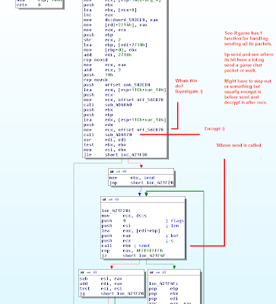Select the 'rep movsb' line
276x304 pixels.
point(96,80)
